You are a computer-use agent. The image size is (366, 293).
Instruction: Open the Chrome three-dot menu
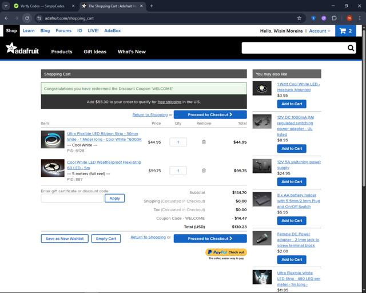360,18
